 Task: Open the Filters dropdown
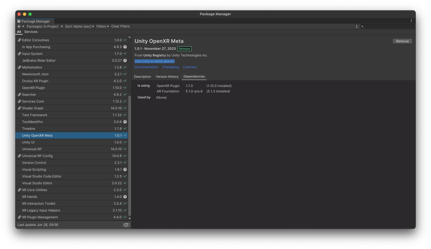pos(103,26)
